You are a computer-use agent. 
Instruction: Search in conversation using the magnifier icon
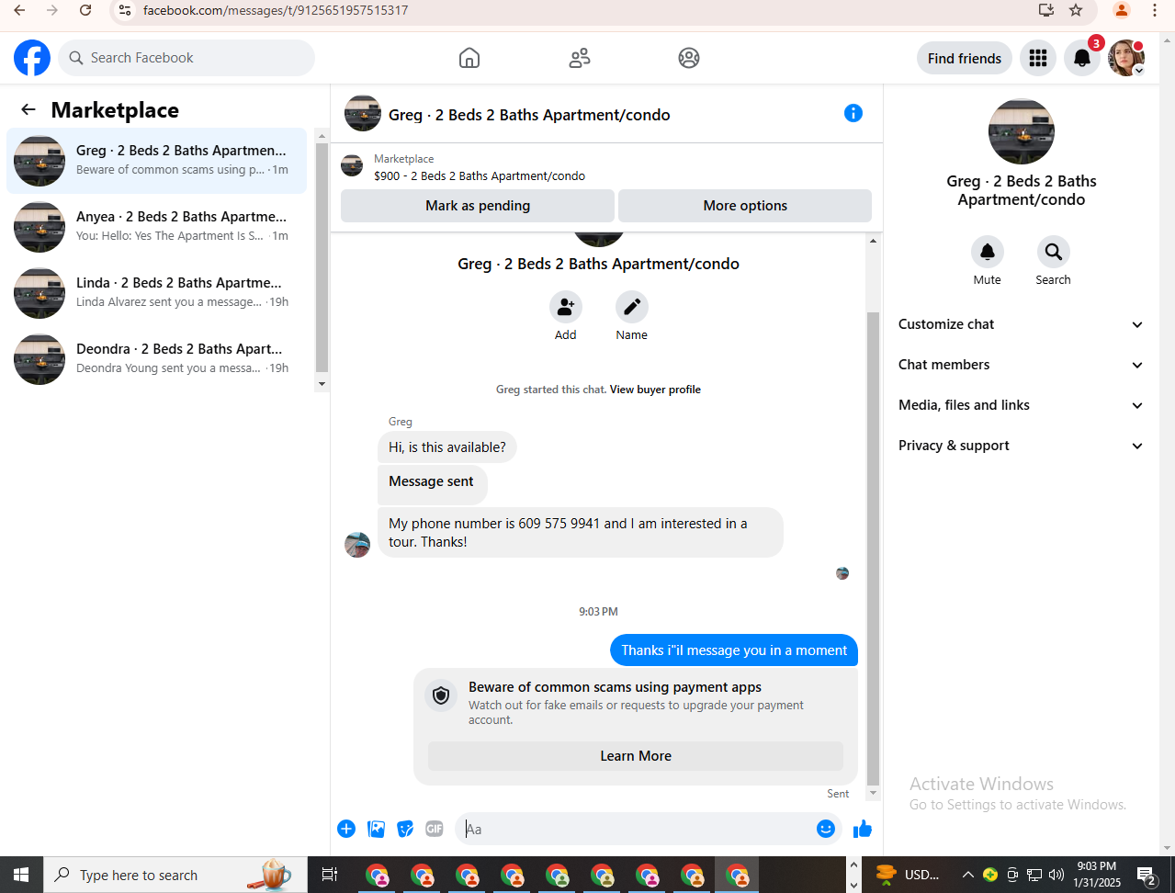(x=1054, y=252)
